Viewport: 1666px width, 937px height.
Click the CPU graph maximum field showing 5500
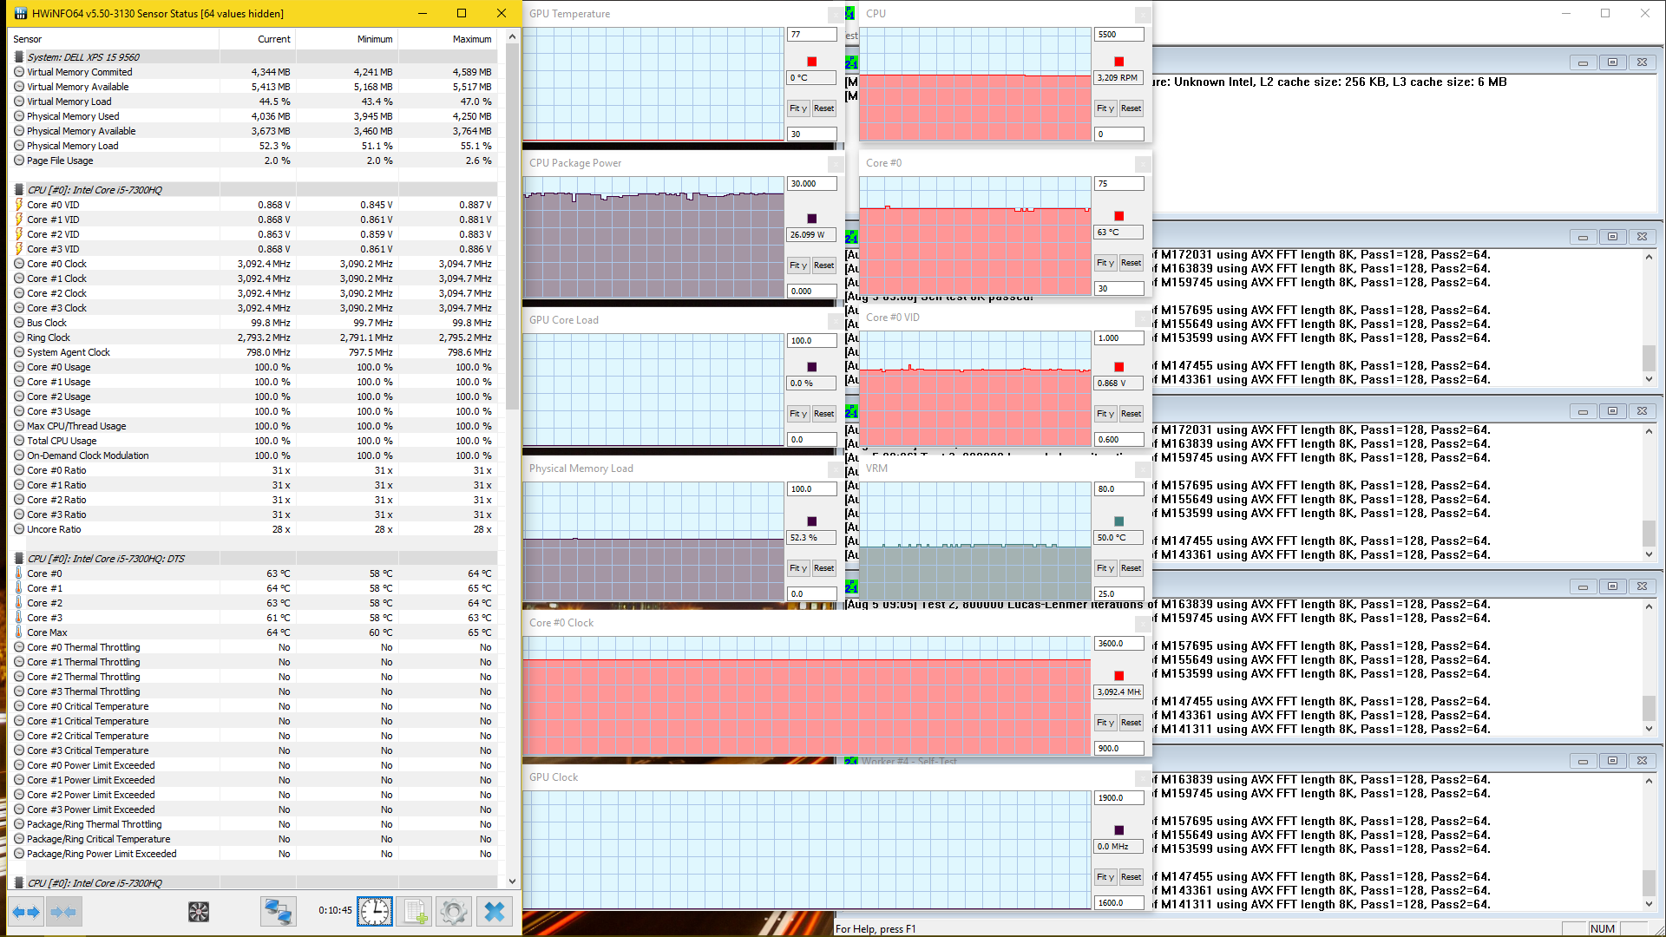pos(1119,35)
